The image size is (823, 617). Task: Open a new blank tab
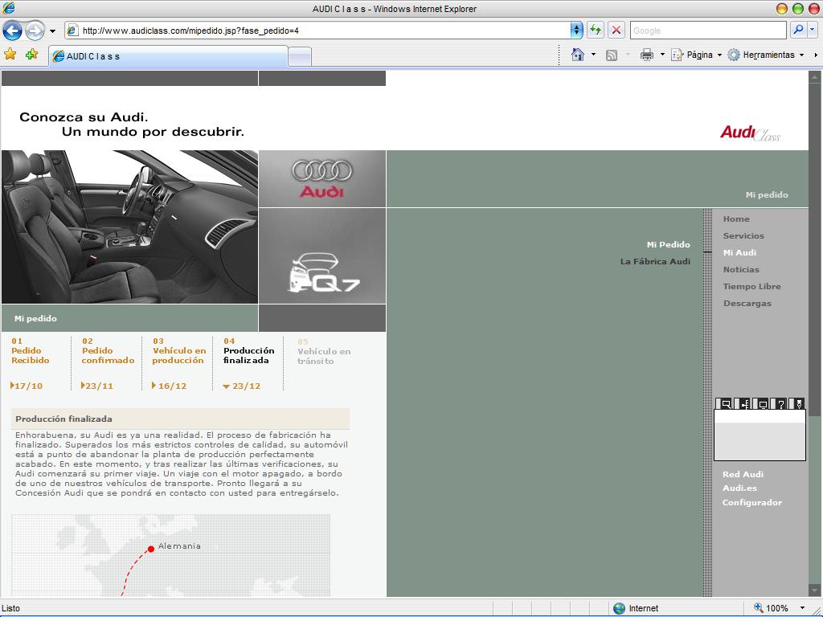pyautogui.click(x=301, y=57)
